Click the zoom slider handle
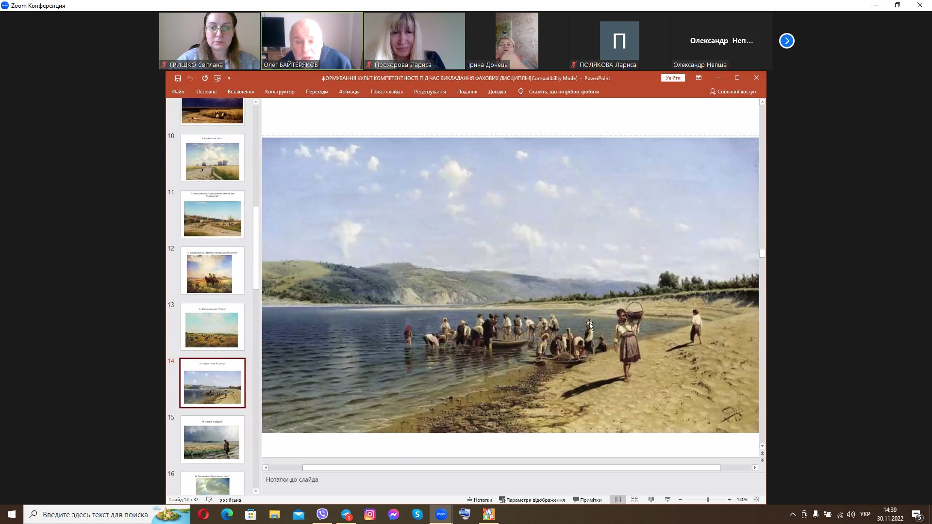 click(708, 500)
